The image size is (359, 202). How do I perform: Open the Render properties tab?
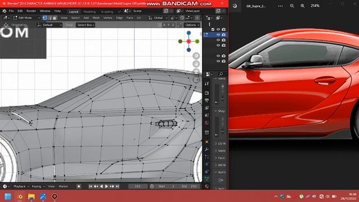pos(207,93)
